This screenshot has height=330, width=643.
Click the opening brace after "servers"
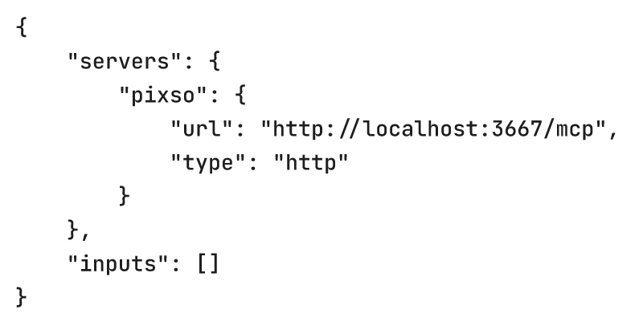pyautogui.click(x=215, y=62)
